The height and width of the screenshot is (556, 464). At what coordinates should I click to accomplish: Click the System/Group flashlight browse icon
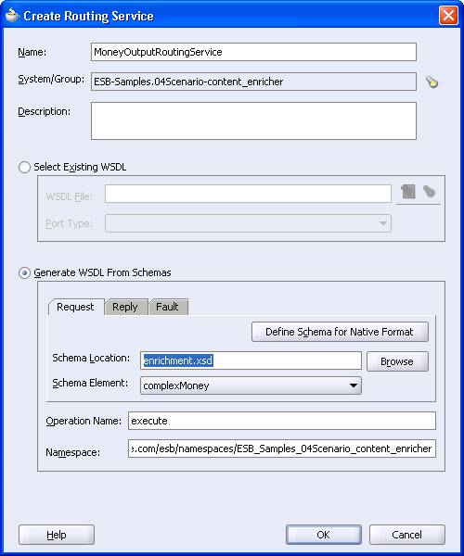coord(432,82)
